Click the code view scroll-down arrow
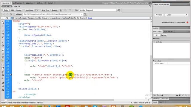Viewport: 191px width, 107px height. (151, 97)
